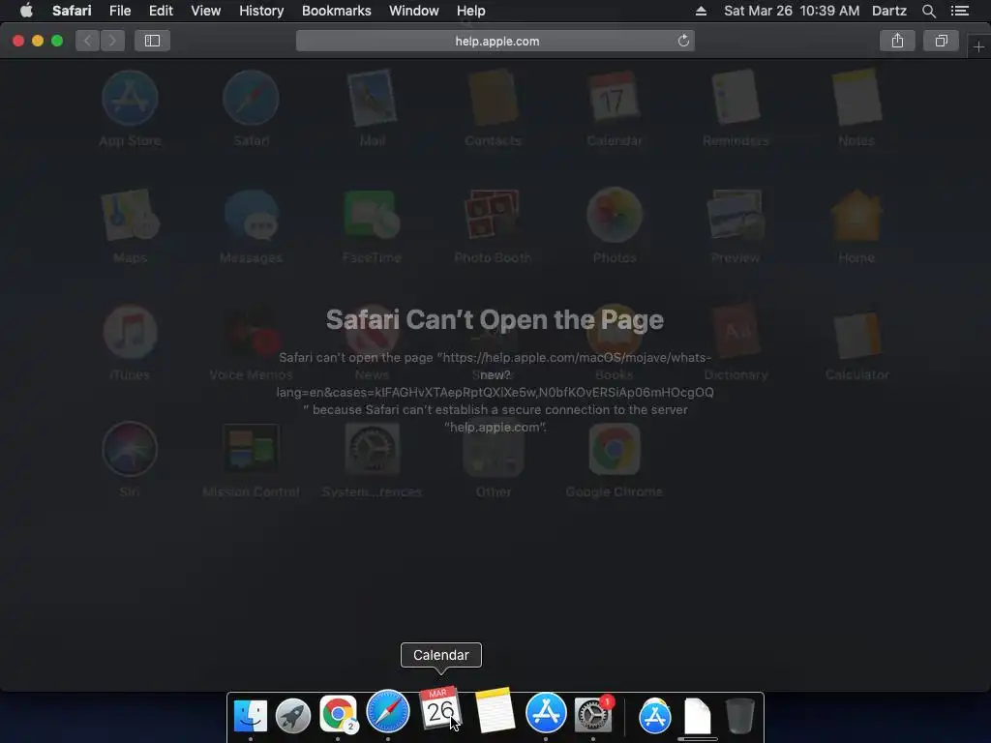Reload the help.apple.com page
Viewport: 991px width, 743px height.
[x=683, y=41]
